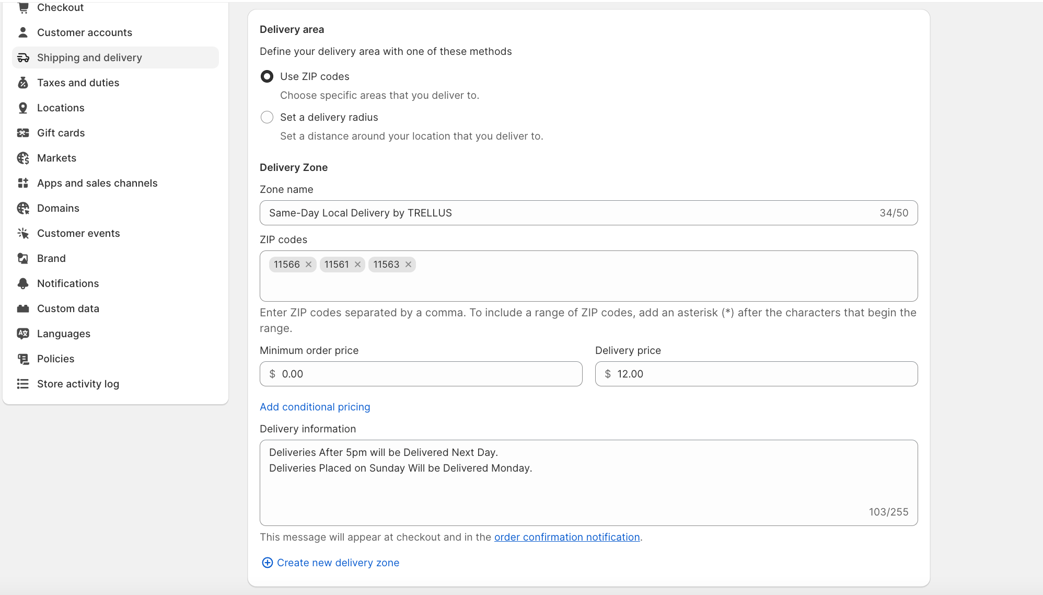Click the Markets globe icon
Image resolution: width=1043 pixels, height=595 pixels.
[x=23, y=158]
